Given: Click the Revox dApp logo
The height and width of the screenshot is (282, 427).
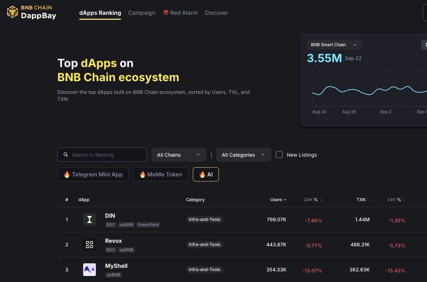Looking at the screenshot, I should pyautogui.click(x=89, y=244).
